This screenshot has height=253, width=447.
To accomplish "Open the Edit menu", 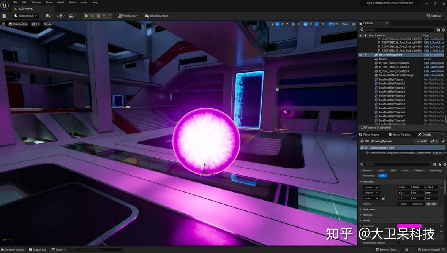I will point(24,2).
